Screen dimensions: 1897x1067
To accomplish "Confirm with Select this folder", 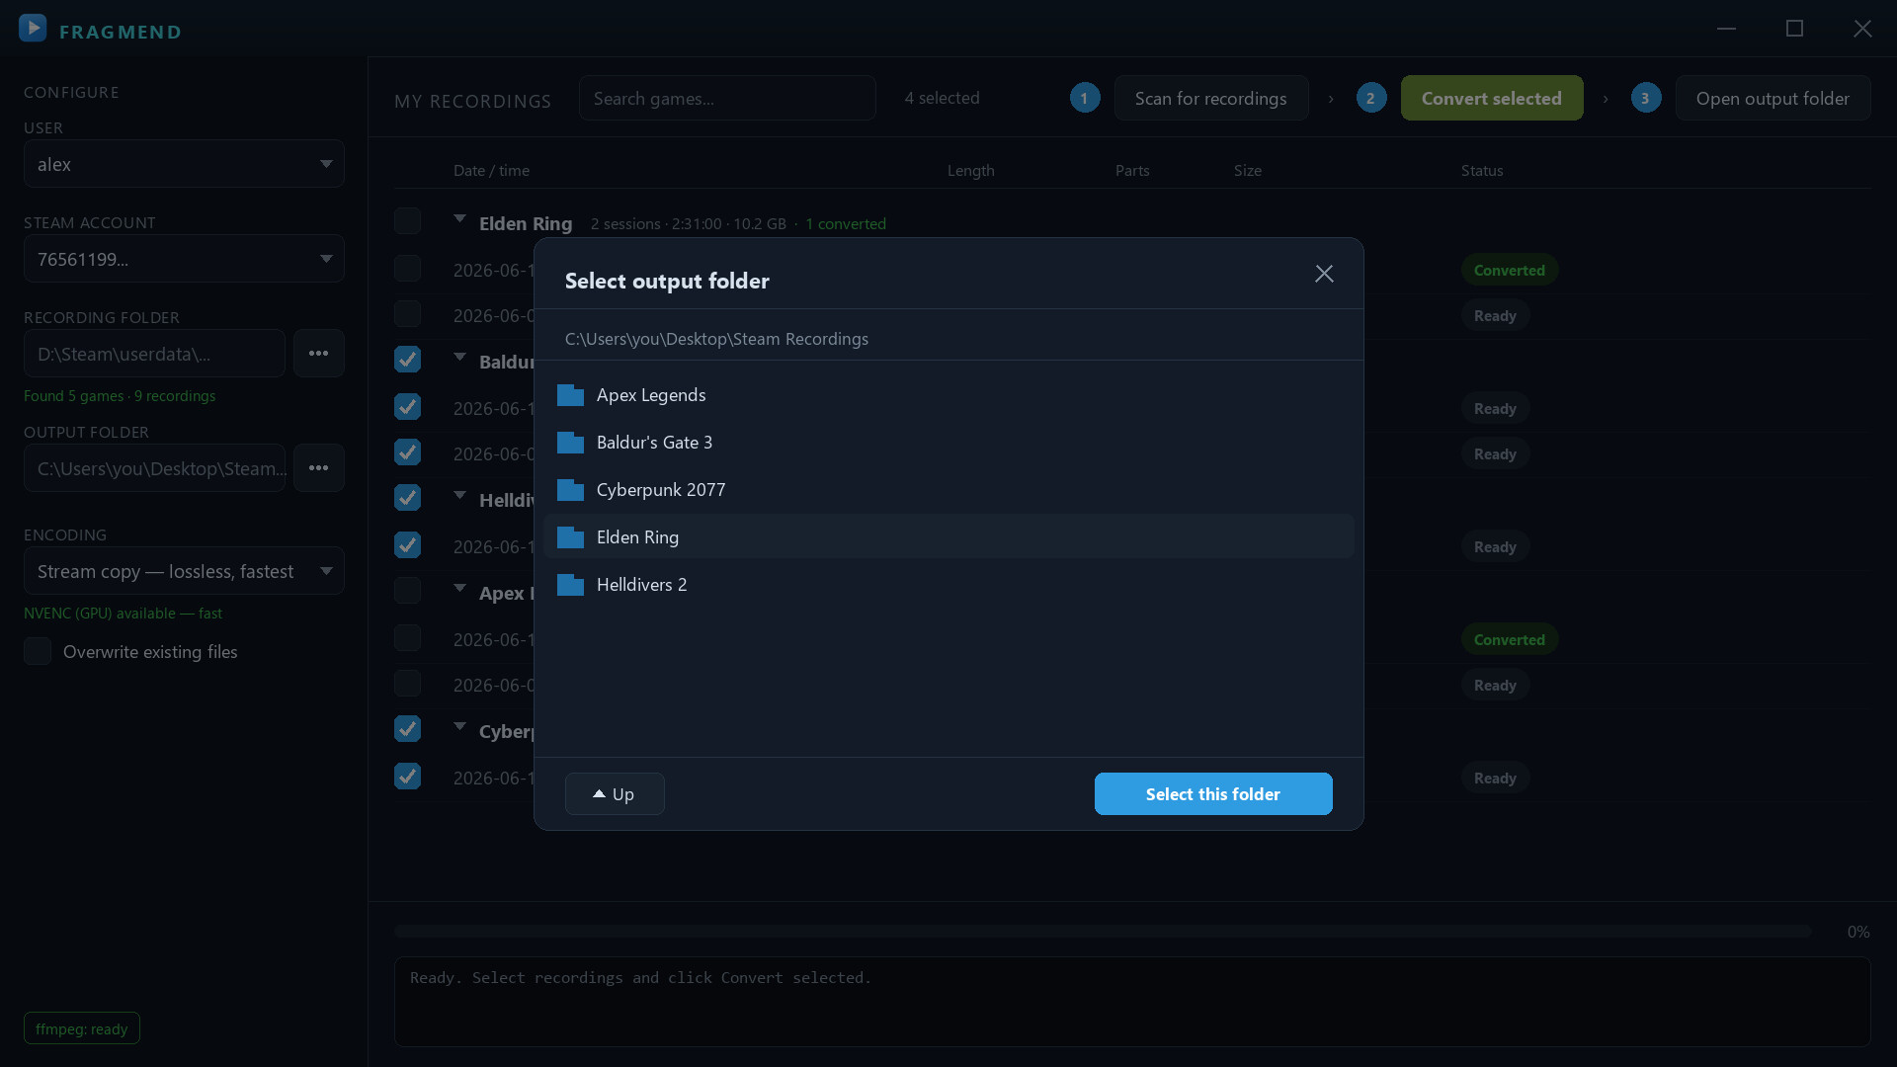I will (x=1213, y=794).
